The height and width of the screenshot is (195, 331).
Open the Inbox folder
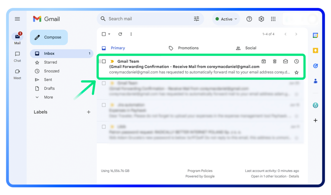click(x=62, y=54)
